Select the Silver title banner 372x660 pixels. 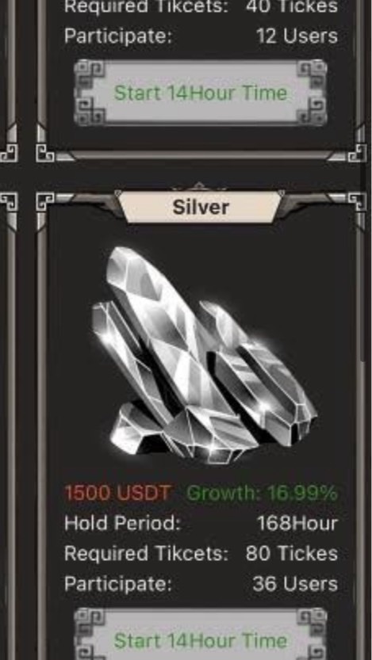[x=201, y=207]
